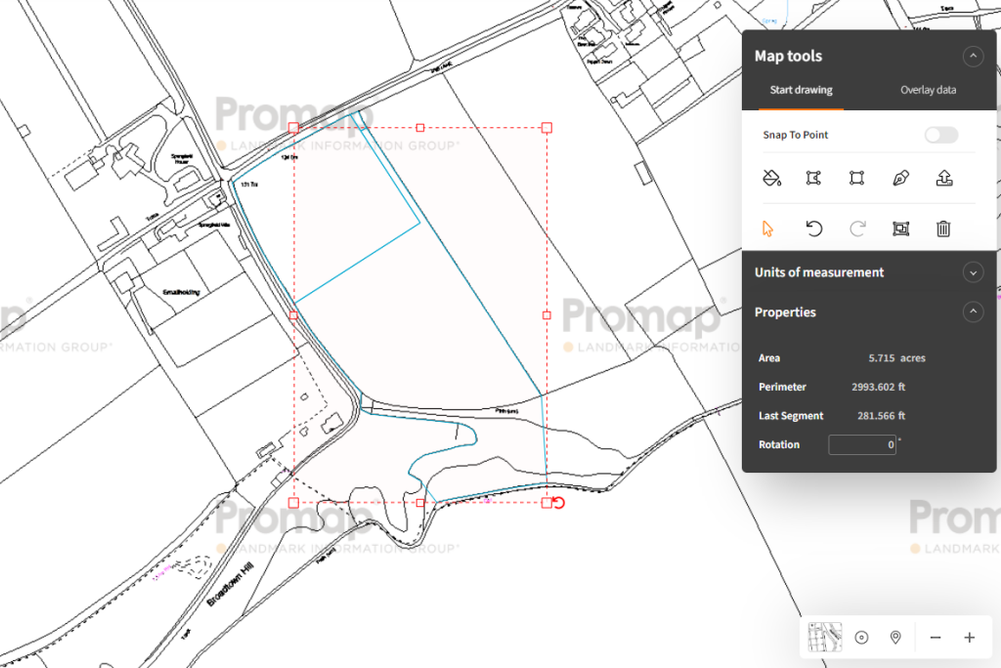Viewport: 1001px width, 668px height.
Task: Undo the last drawing action
Action: 813,229
